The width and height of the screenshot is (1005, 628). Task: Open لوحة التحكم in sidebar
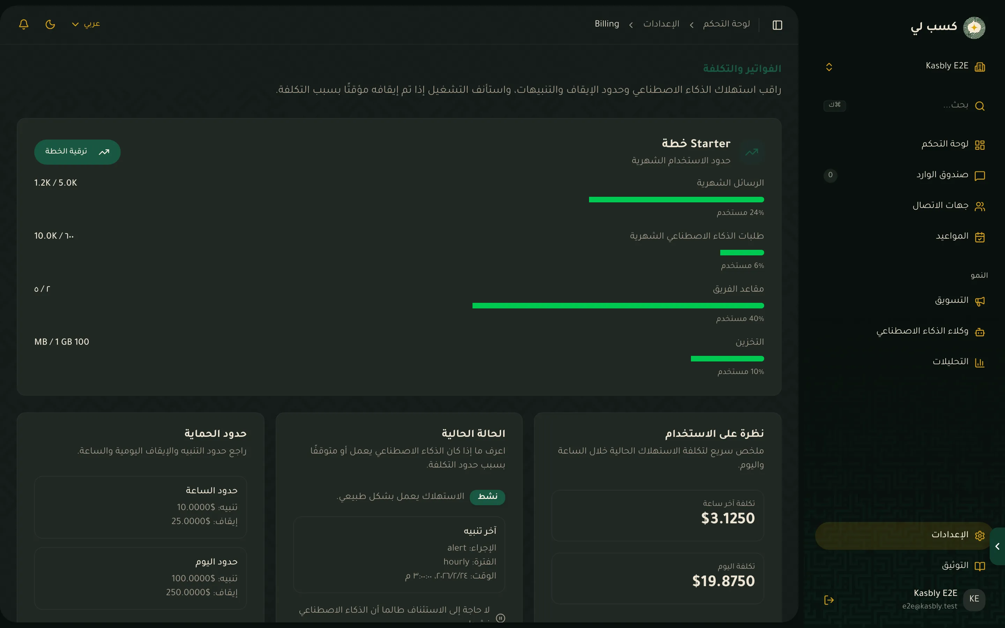click(x=905, y=144)
